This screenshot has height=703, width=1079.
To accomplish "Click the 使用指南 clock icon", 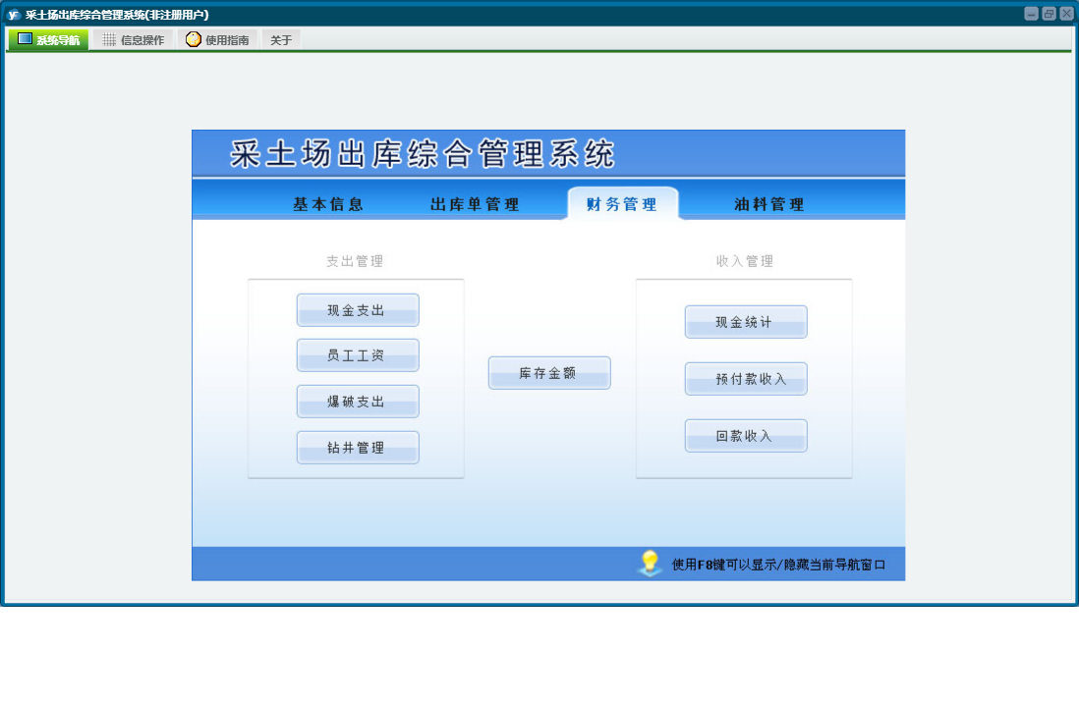I will pos(194,39).
